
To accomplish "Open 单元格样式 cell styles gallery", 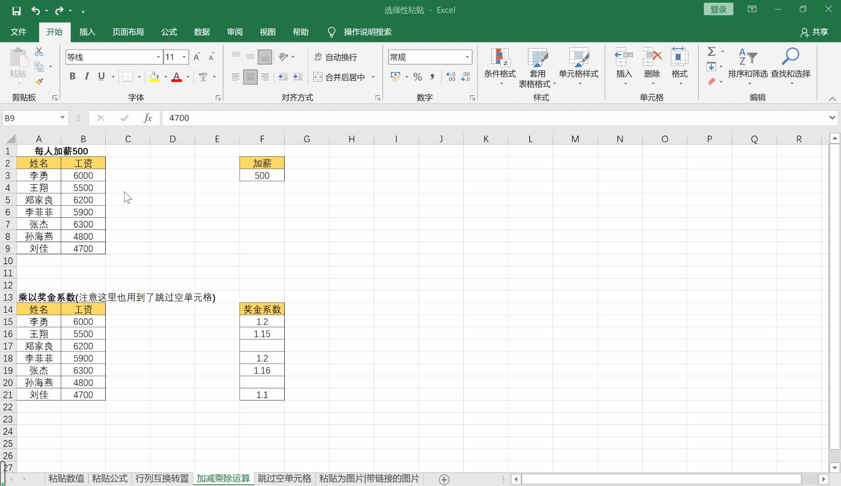I will (x=579, y=66).
